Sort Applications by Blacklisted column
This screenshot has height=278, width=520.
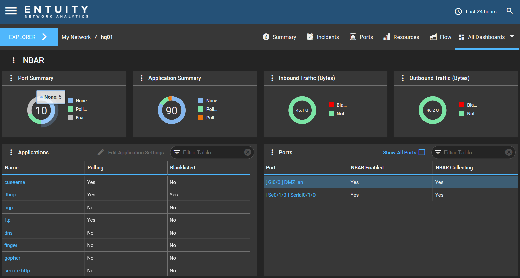pyautogui.click(x=209, y=168)
